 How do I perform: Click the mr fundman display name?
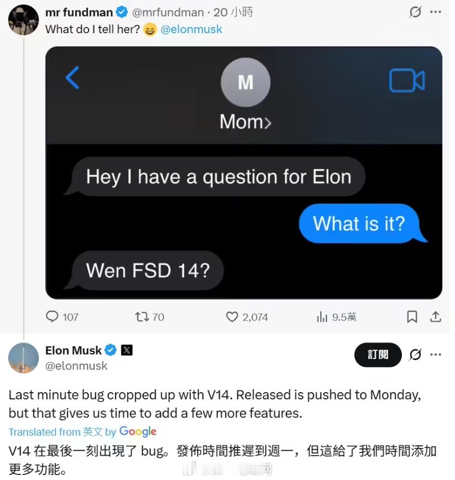click(x=79, y=12)
